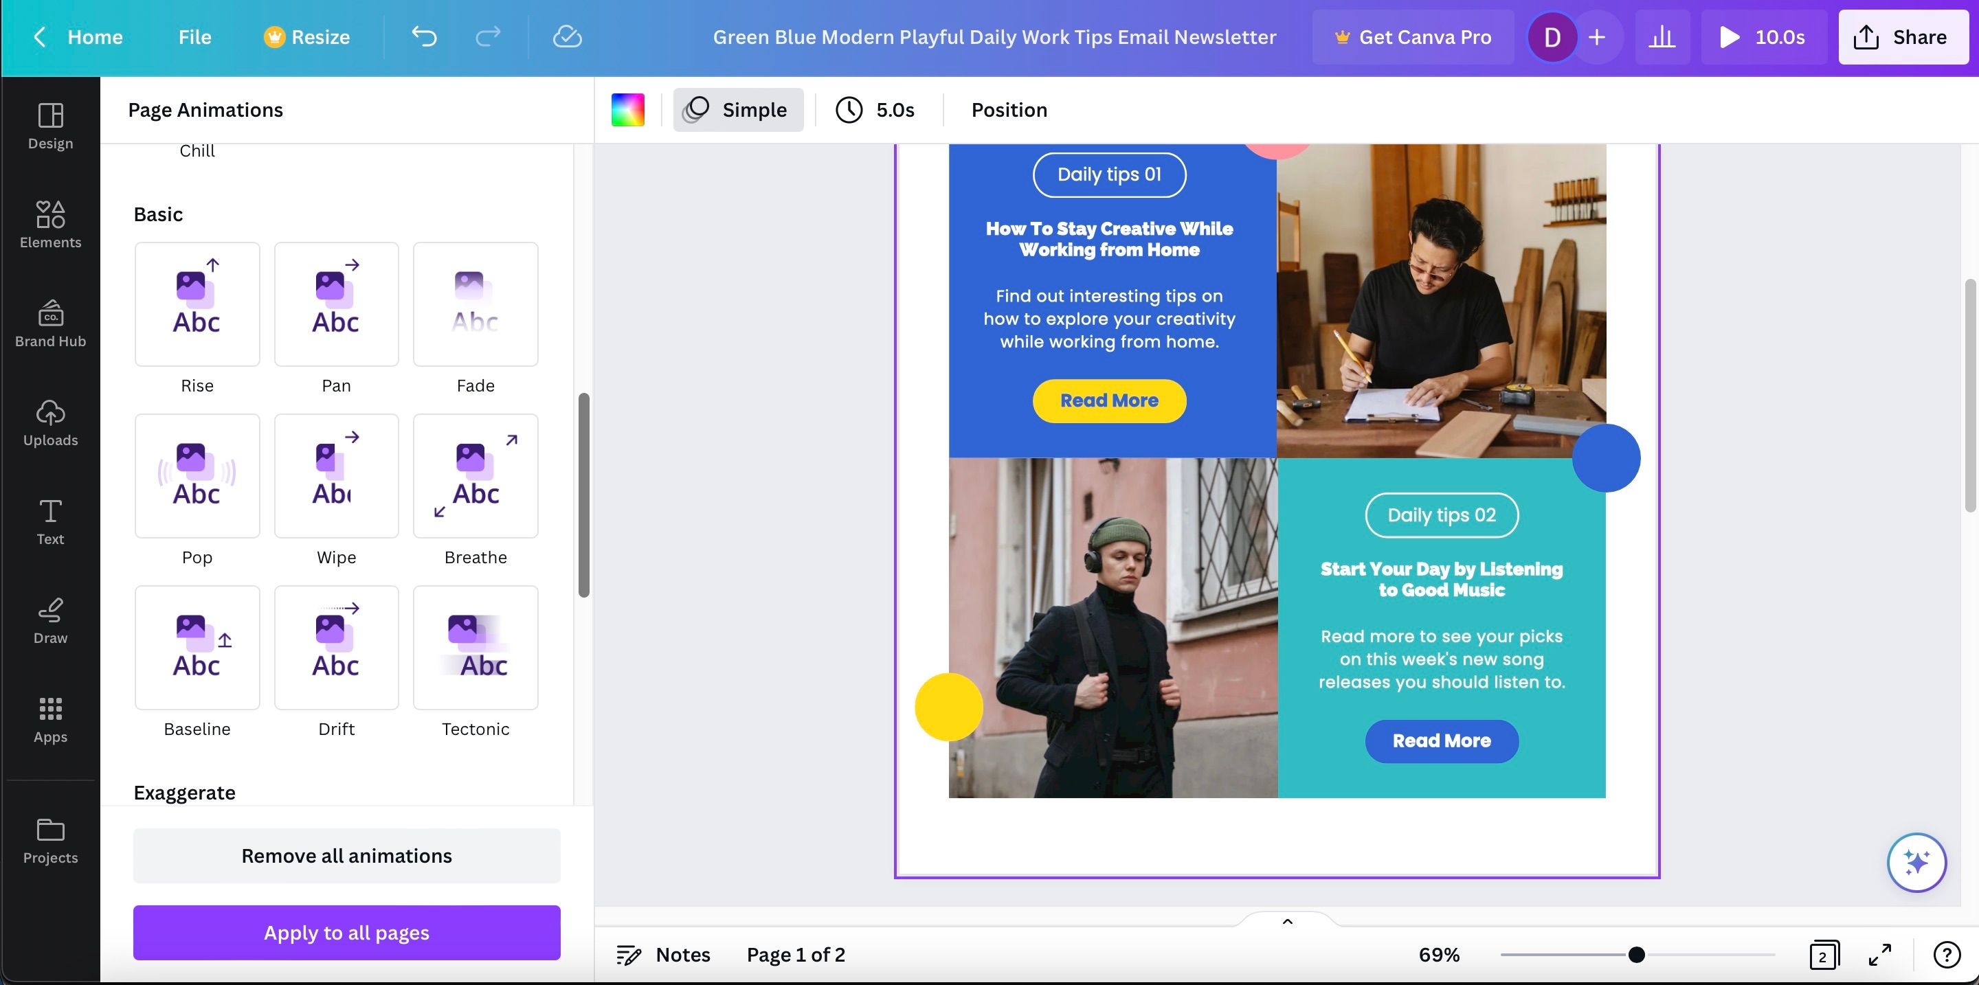Toggle the Notes panel
This screenshot has width=1979, height=985.
coord(663,954)
